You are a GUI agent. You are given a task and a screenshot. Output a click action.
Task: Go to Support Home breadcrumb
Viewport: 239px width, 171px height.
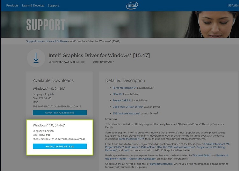coord(35,41)
